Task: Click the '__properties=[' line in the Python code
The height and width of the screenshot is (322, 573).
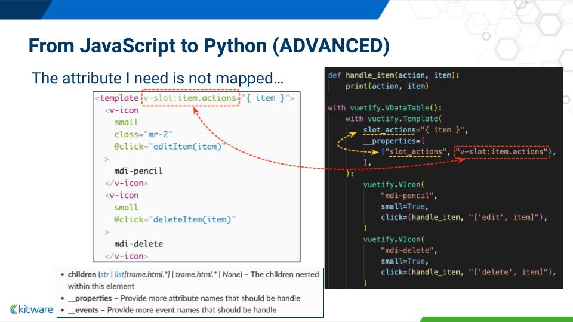Action: [x=393, y=141]
